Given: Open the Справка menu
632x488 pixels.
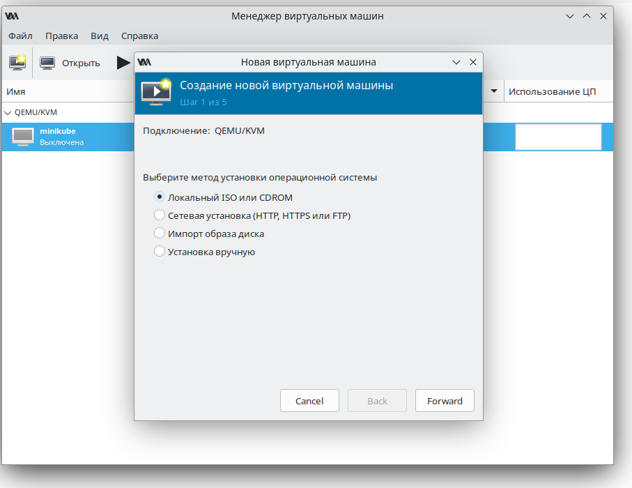Looking at the screenshot, I should (x=139, y=36).
